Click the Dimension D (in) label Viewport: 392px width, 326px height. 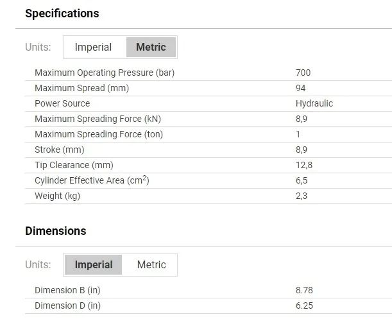pyautogui.click(x=67, y=305)
